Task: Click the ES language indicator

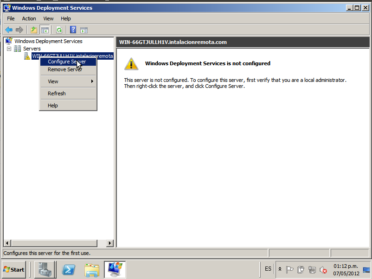Action: pos(268,269)
